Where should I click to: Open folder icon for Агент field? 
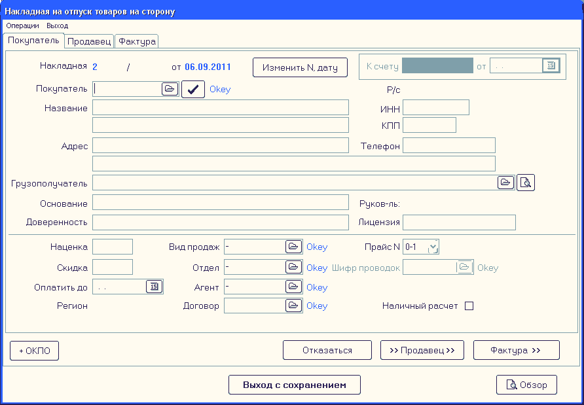[x=293, y=287]
